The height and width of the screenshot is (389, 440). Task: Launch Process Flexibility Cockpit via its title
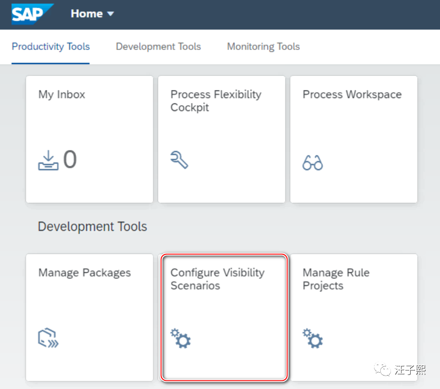tap(216, 101)
